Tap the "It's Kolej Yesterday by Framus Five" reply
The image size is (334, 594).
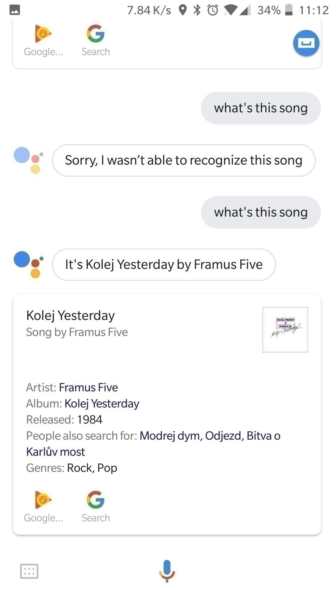pyautogui.click(x=164, y=265)
